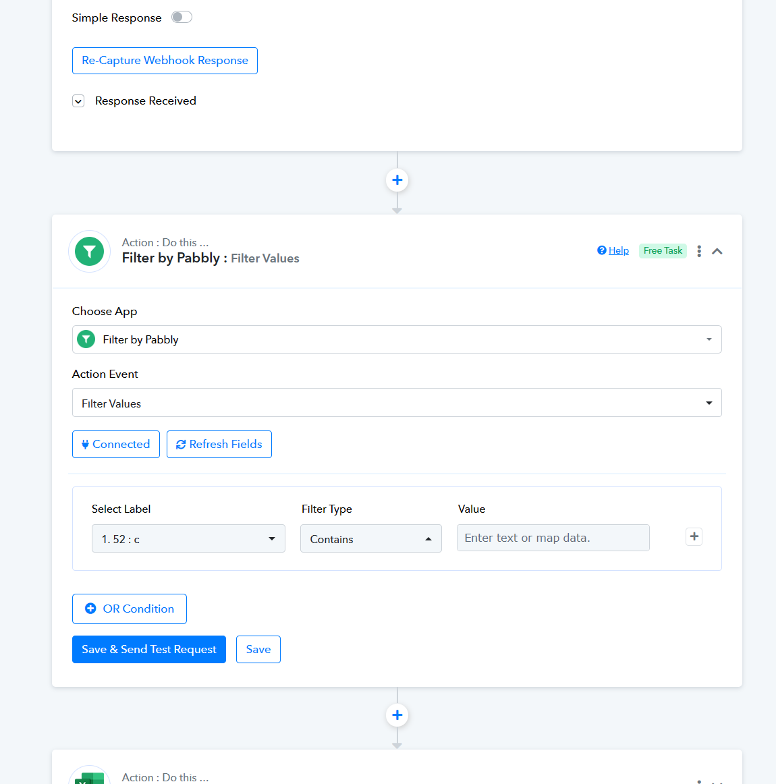Open the Choose App dropdown

pos(397,339)
